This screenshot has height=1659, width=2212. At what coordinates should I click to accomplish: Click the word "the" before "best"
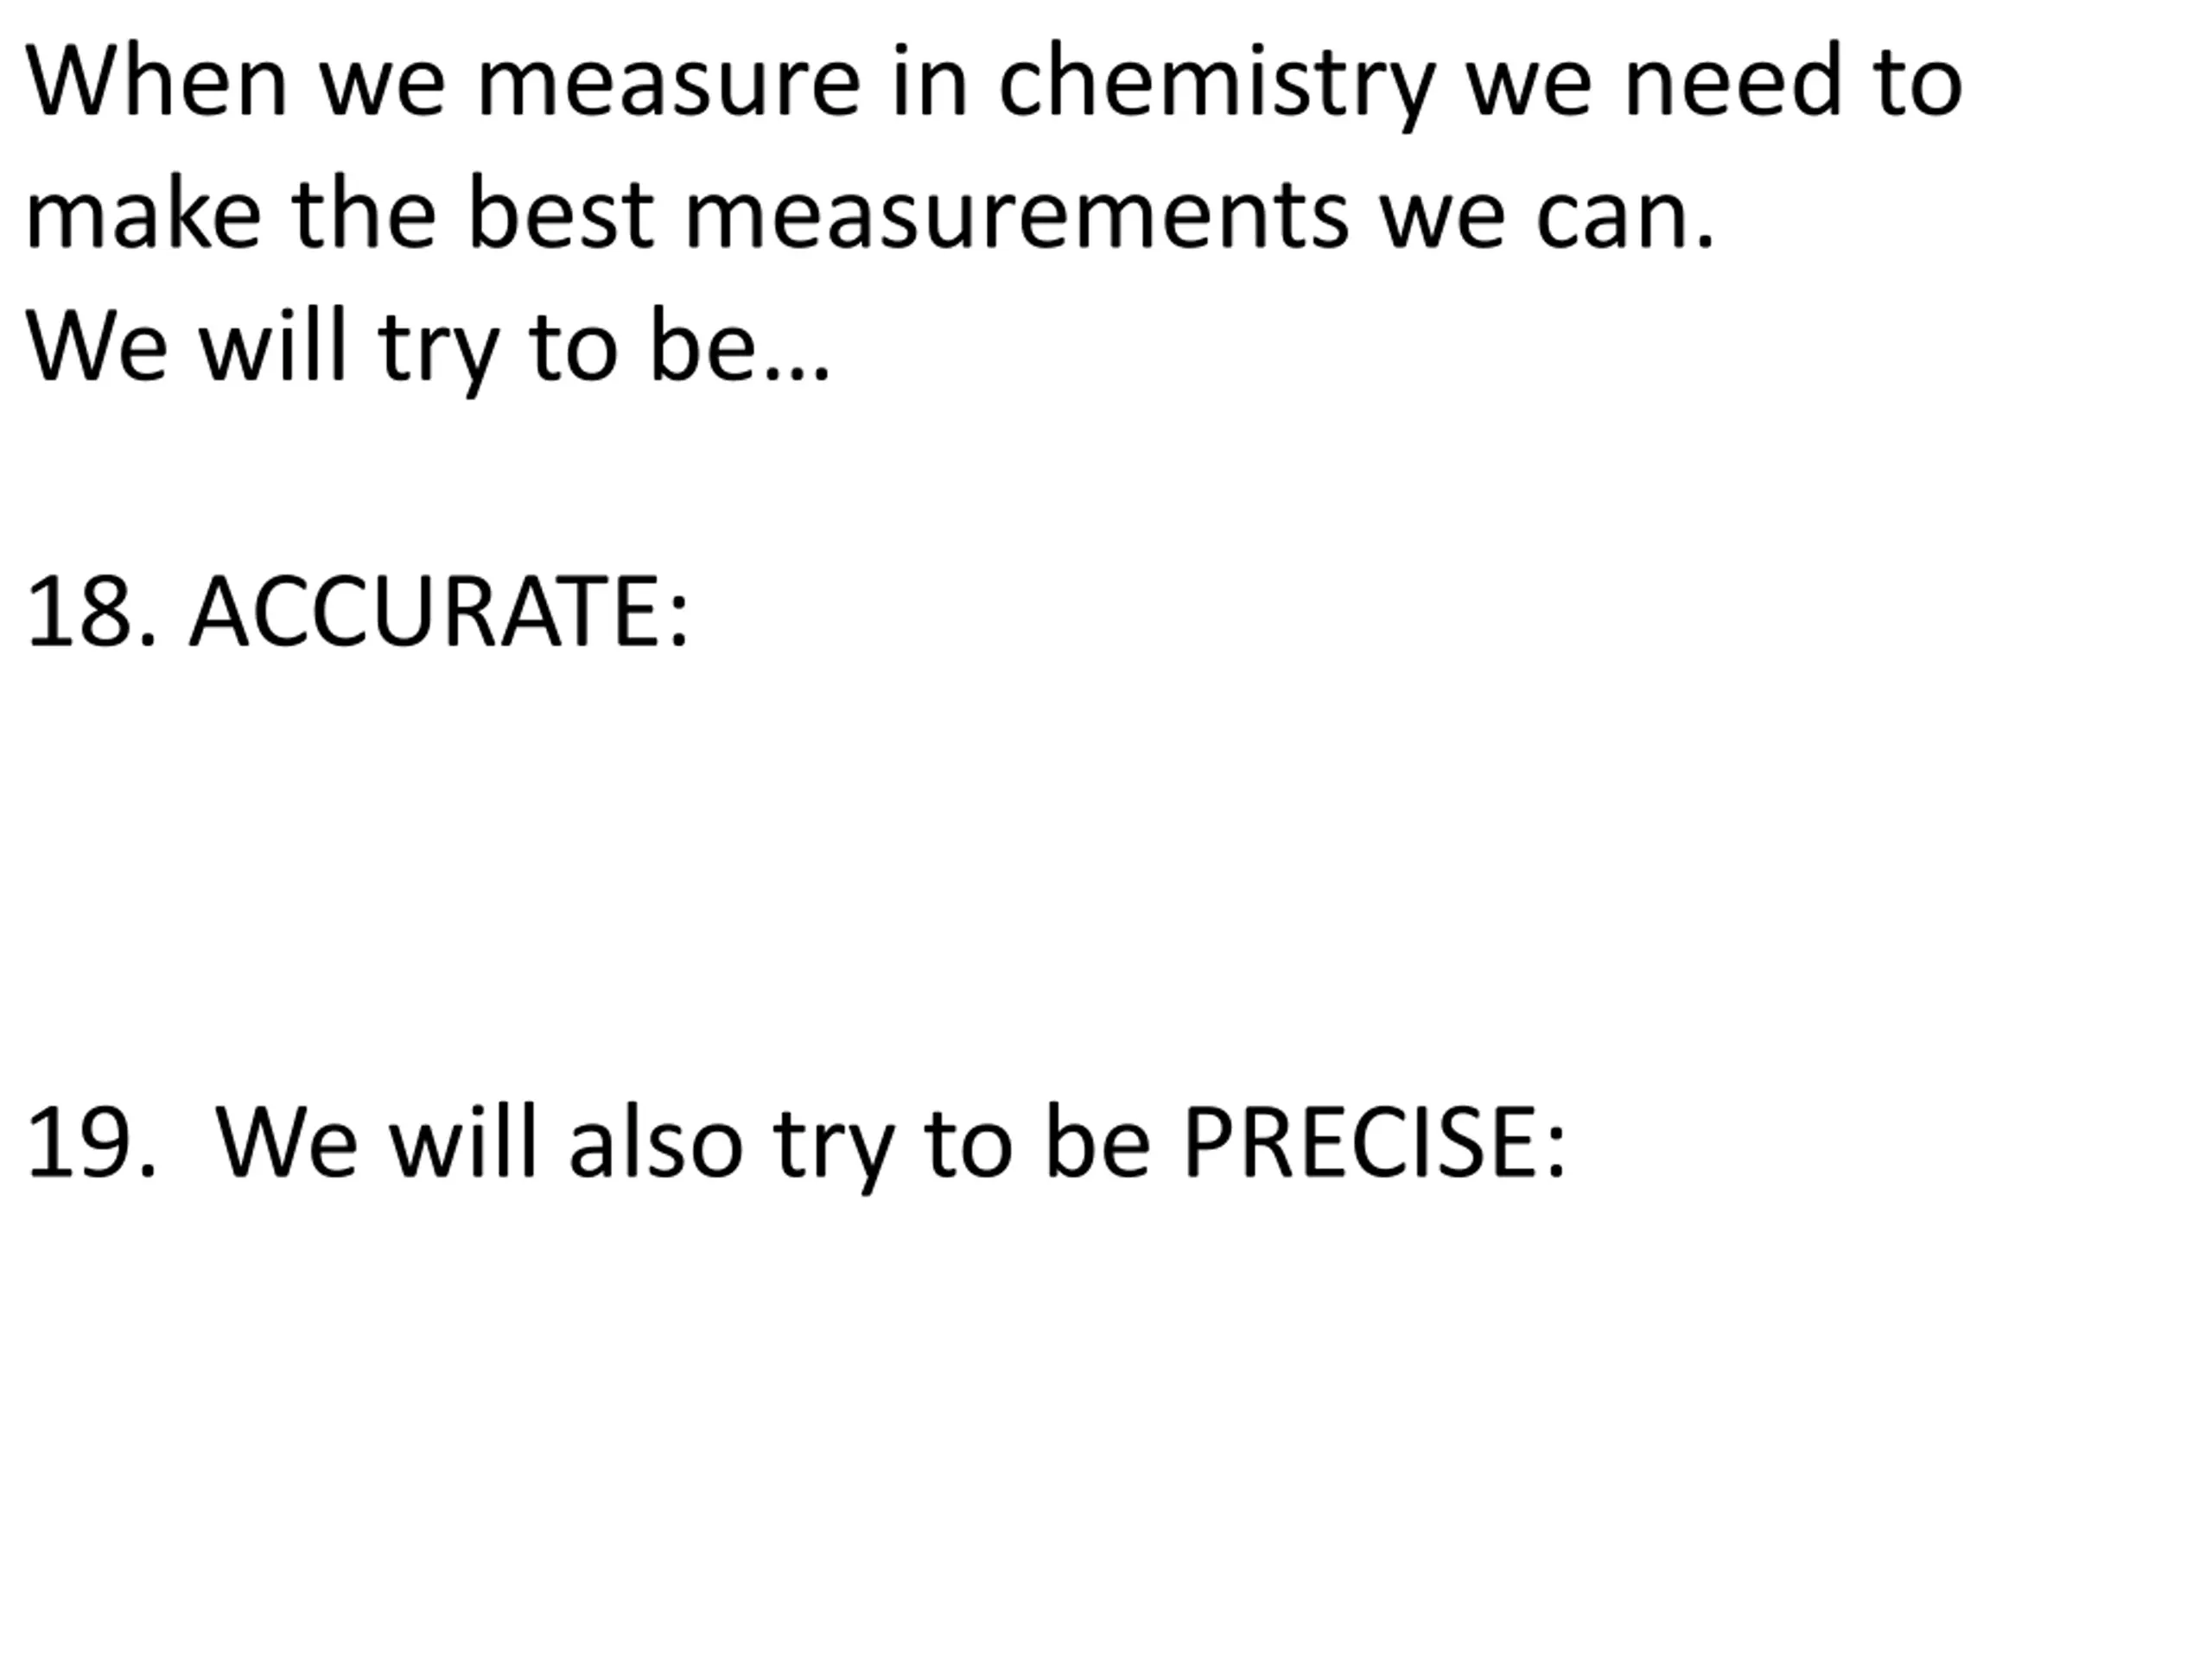pyautogui.click(x=364, y=215)
